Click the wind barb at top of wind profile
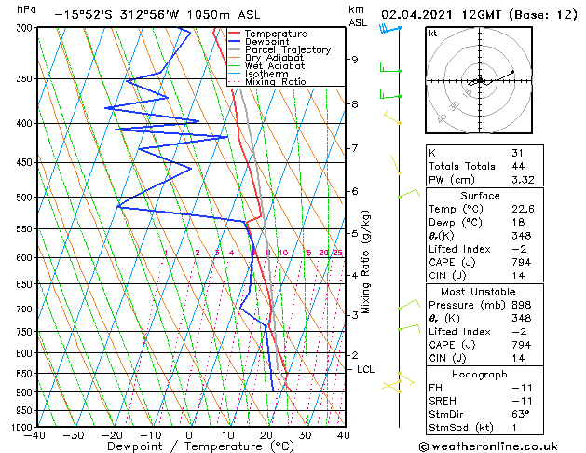The image size is (586, 453). coord(390,29)
